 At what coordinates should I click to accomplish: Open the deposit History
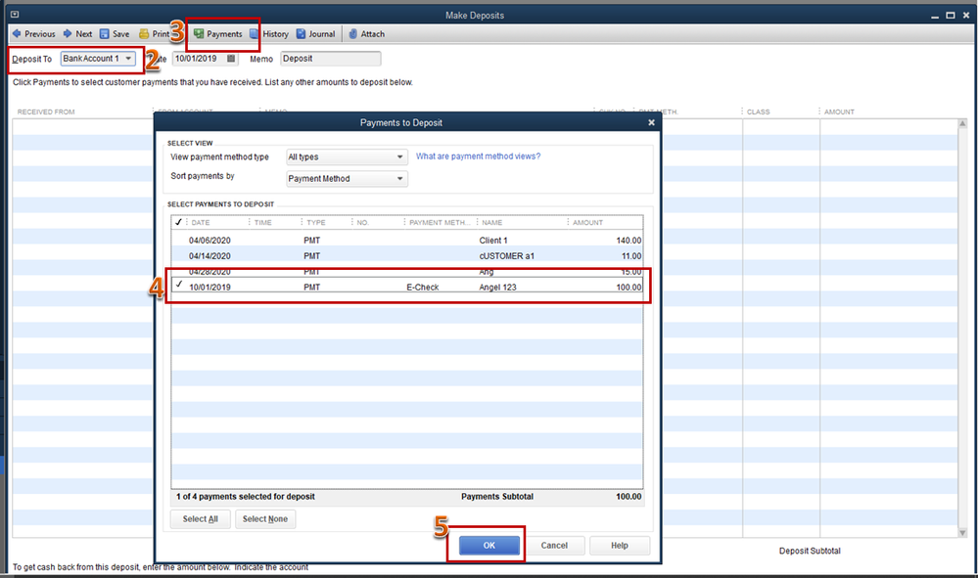pyautogui.click(x=269, y=34)
